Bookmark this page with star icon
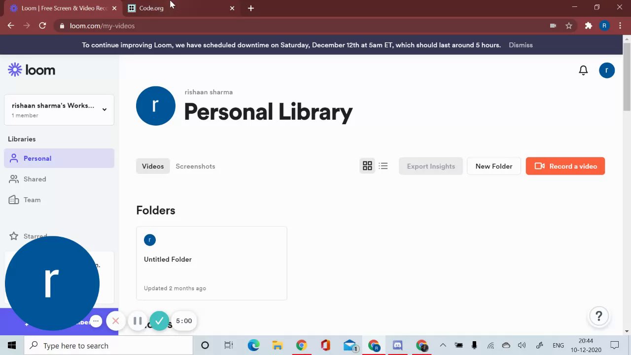This screenshot has width=631, height=355. tap(569, 26)
